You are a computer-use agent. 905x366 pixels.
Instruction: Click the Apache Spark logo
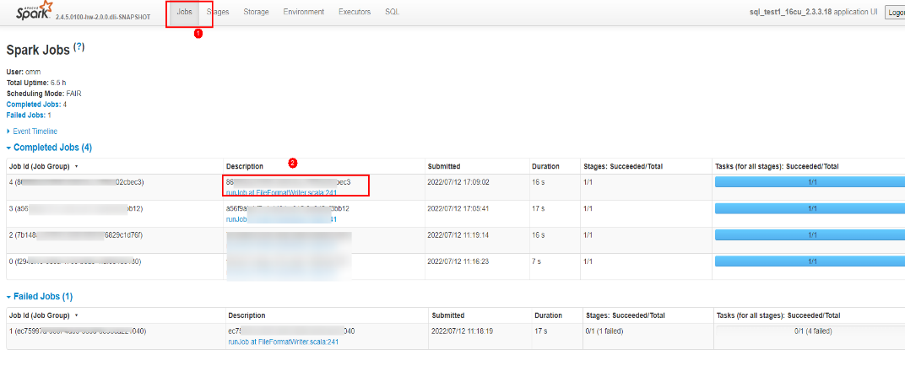[30, 12]
